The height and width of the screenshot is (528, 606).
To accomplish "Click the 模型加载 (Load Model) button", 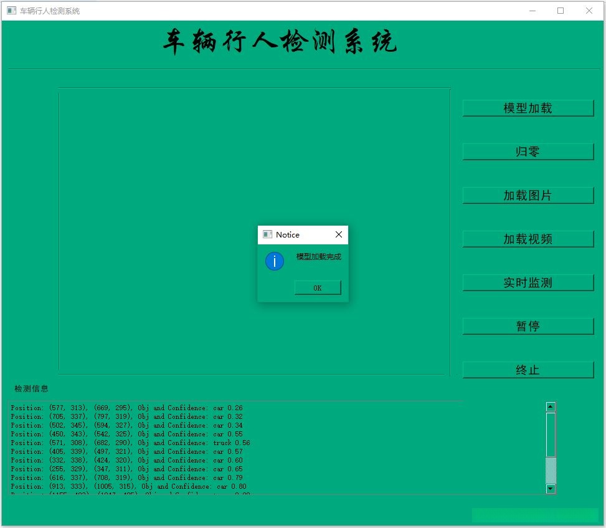I will tap(528, 108).
